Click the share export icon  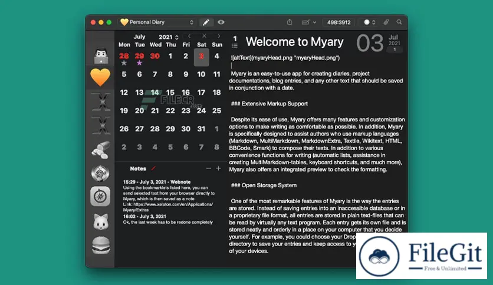pyautogui.click(x=290, y=22)
